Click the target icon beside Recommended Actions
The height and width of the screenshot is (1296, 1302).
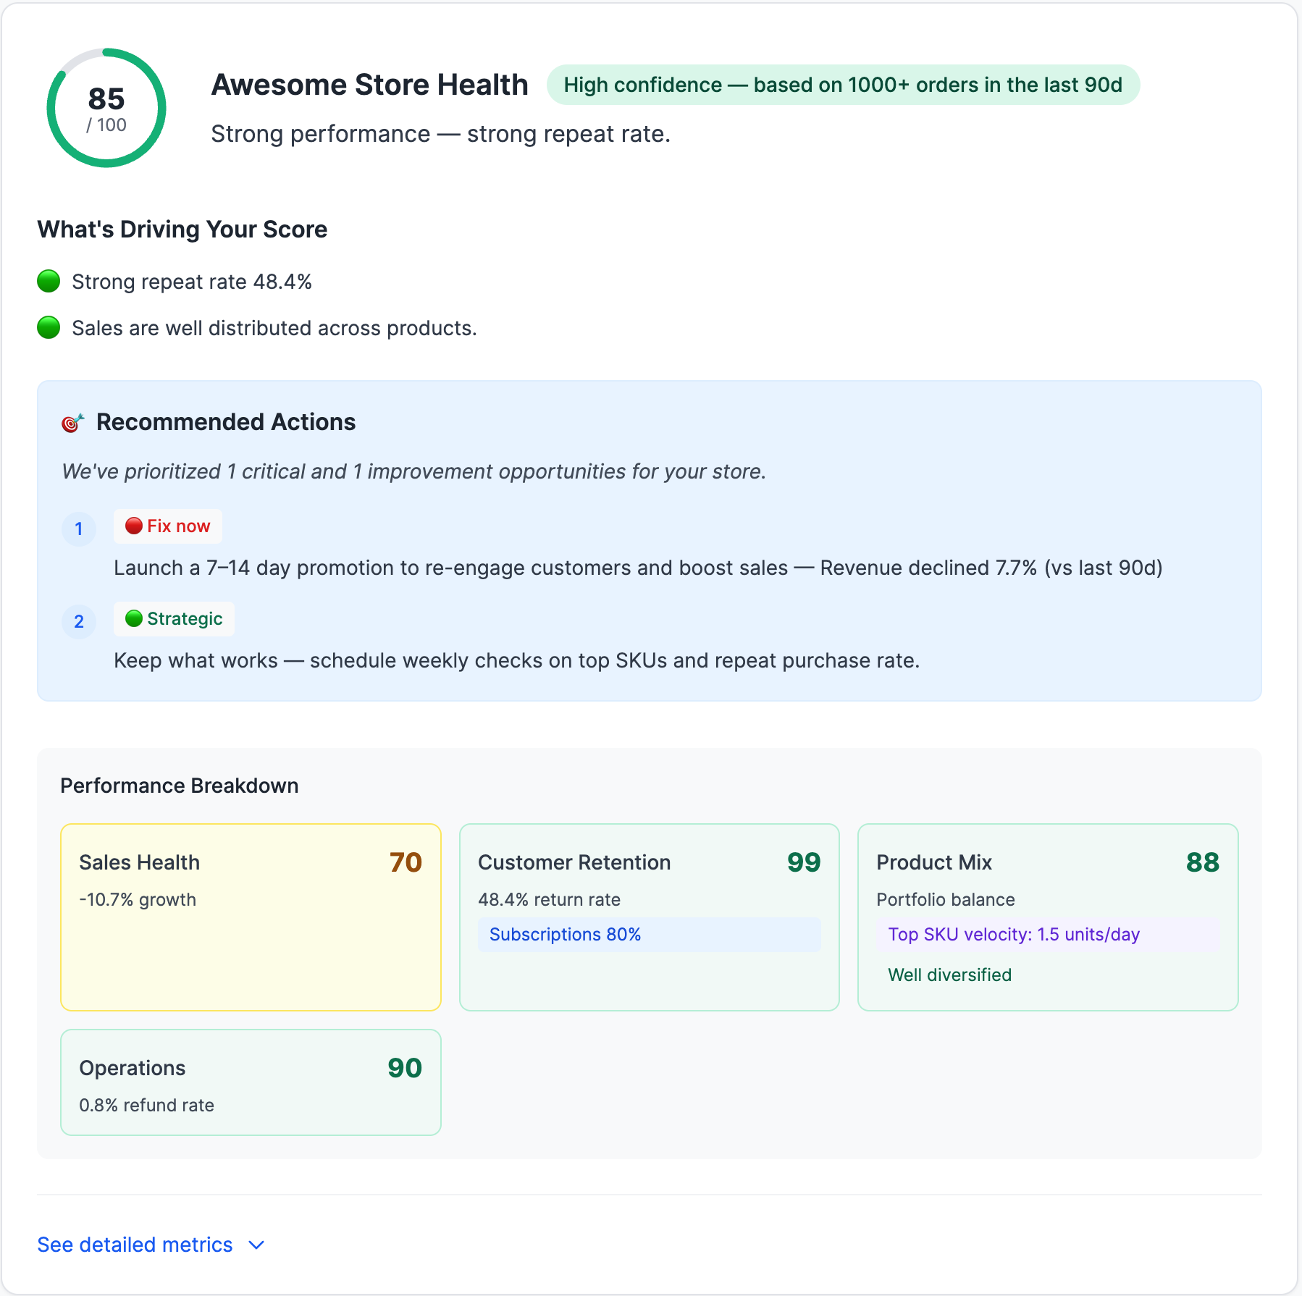[72, 423]
